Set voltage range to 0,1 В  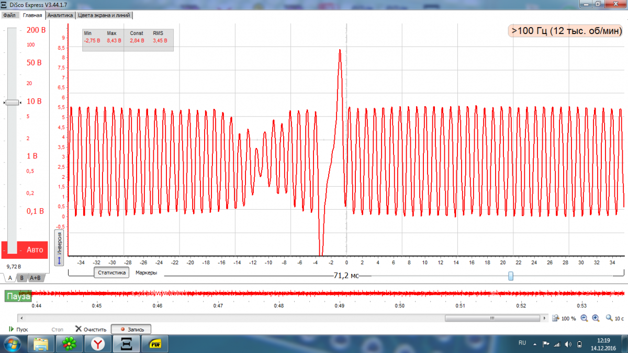(x=35, y=211)
